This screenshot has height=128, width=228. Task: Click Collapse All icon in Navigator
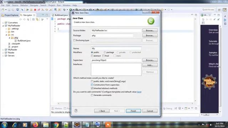pyautogui.click(x=33, y=19)
